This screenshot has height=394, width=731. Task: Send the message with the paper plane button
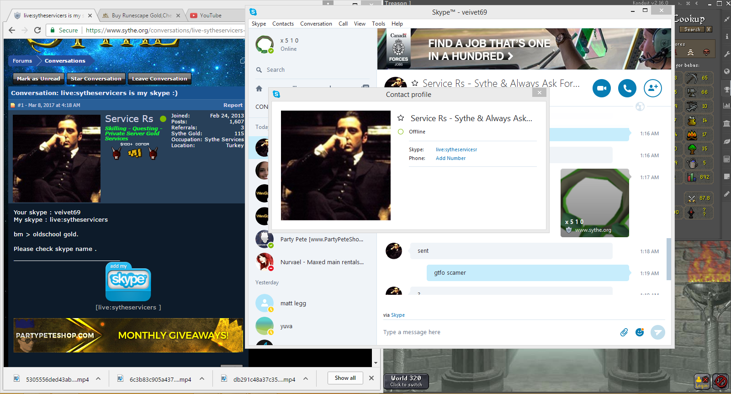tap(658, 332)
